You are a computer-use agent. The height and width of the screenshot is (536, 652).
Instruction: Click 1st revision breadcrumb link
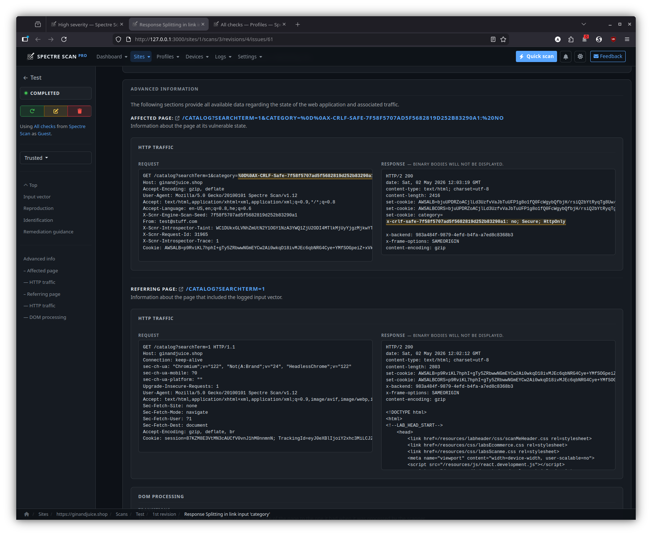point(164,514)
